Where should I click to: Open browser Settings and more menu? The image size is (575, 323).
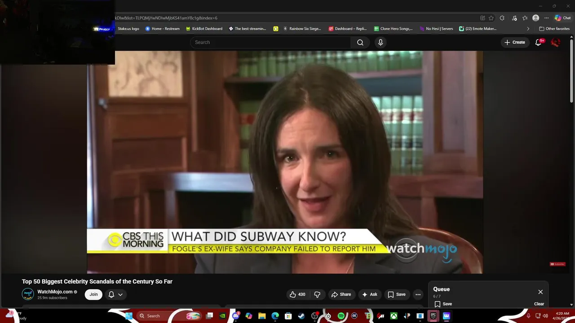coord(546,18)
